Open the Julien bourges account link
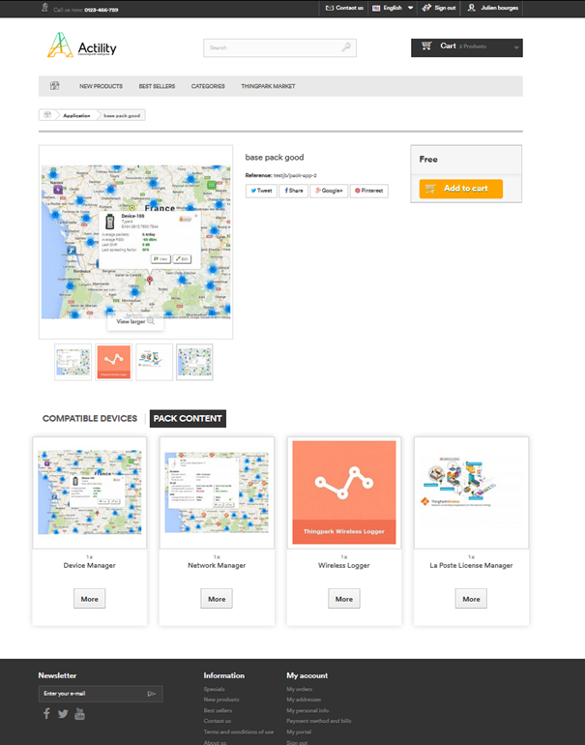This screenshot has width=585, height=745. click(499, 8)
